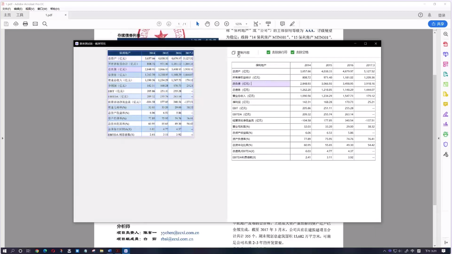452x254 pixels.
Task: Print the document with the printer icon
Action: [25, 24]
